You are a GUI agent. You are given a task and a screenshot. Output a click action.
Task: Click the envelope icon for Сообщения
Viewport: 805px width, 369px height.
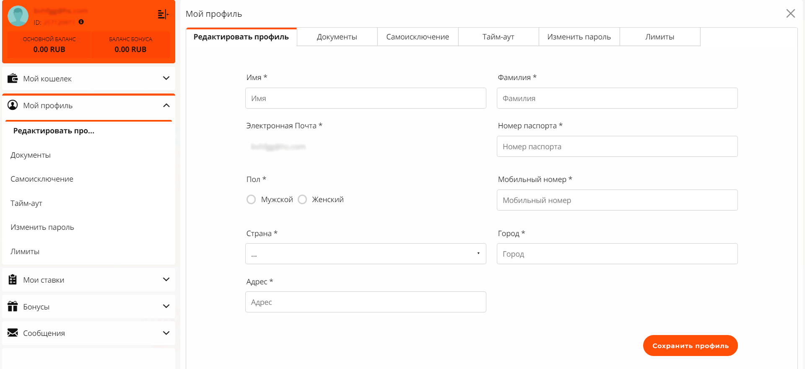coord(13,333)
